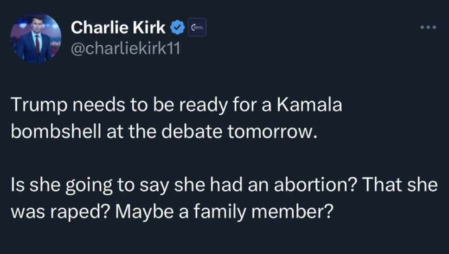Click the affiliation badge beside the checkmark
The width and height of the screenshot is (449, 254).
[x=197, y=28]
